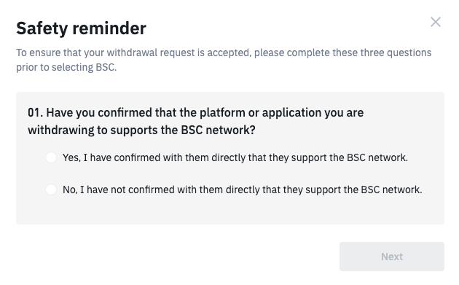Click the withdrawal request description paragraph
Image resolution: width=459 pixels, height=285 pixels.
[x=224, y=60]
